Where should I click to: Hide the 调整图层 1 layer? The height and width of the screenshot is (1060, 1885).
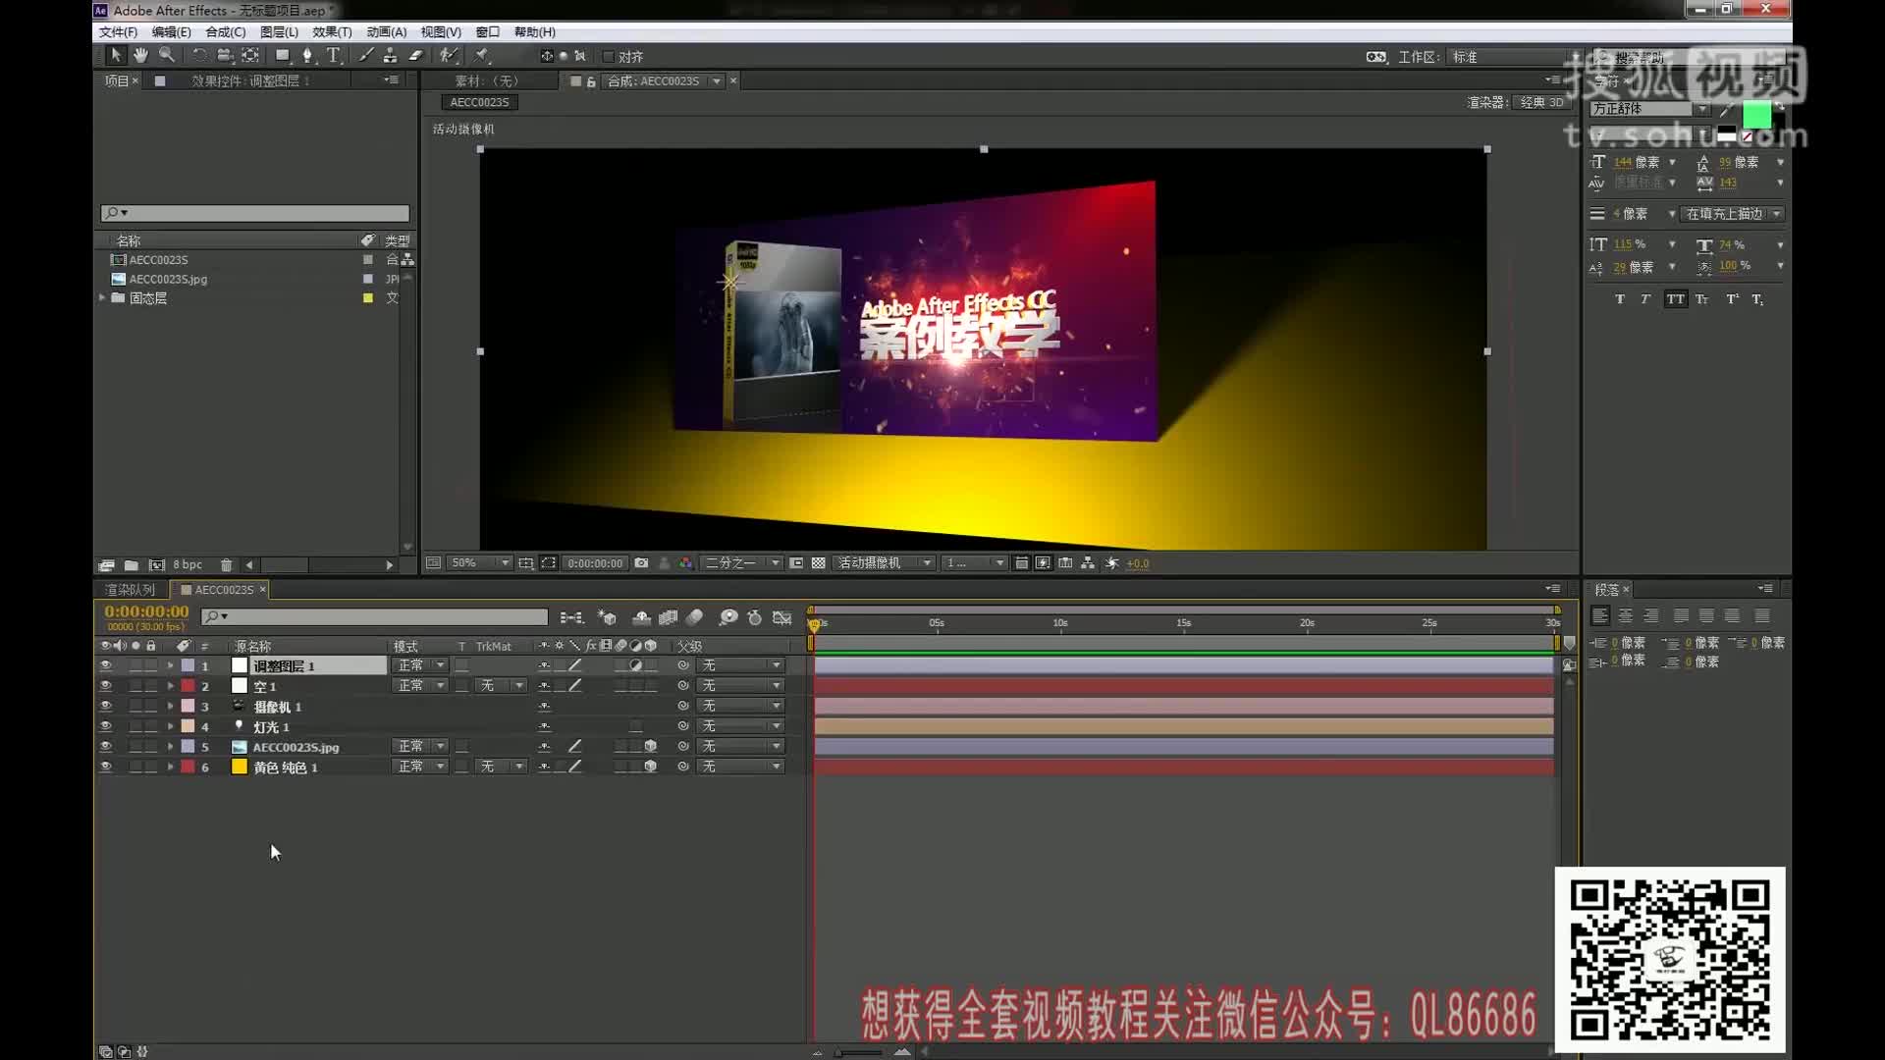coord(105,665)
